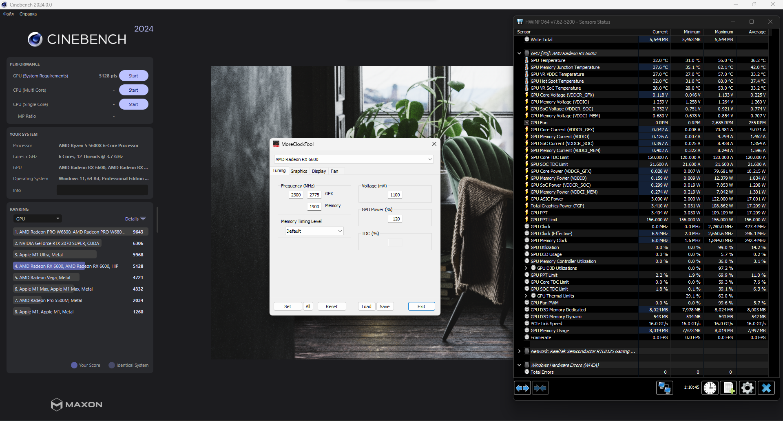783x421 pixels.
Task: Click the Memory frequency field showing 1900
Action: point(314,207)
